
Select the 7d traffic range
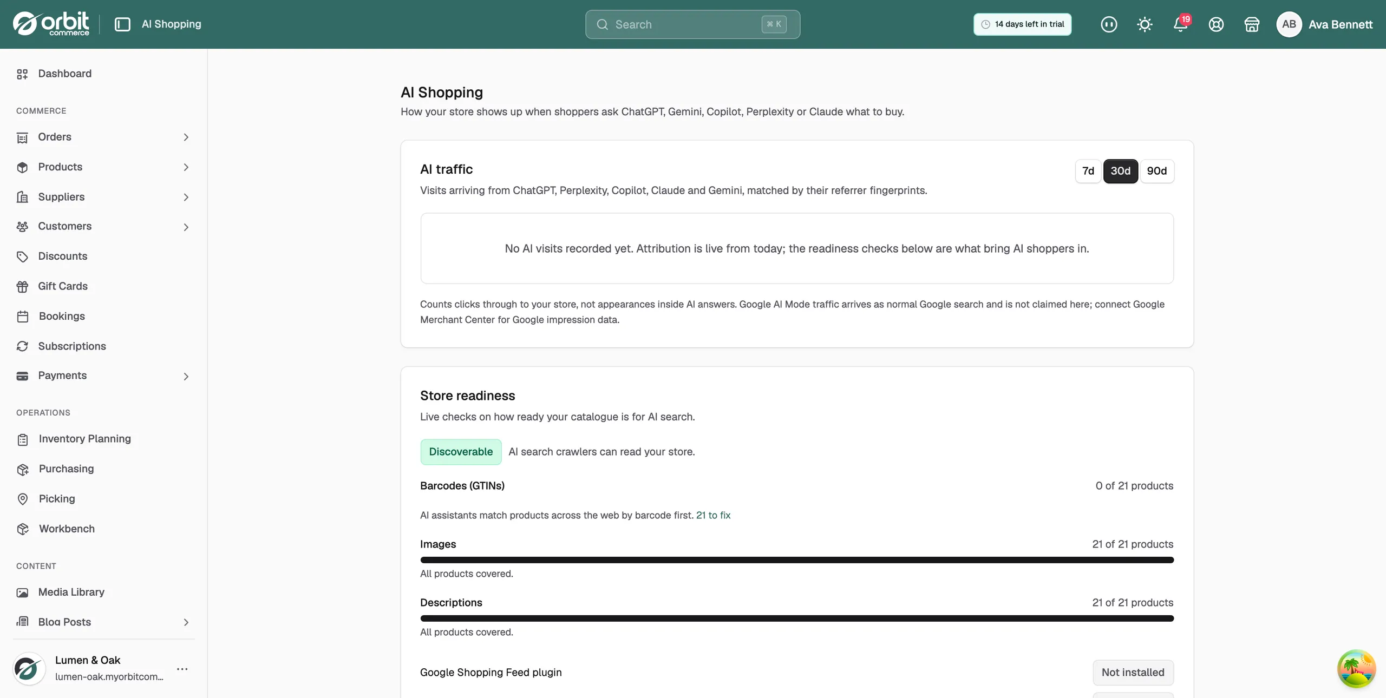(x=1088, y=171)
